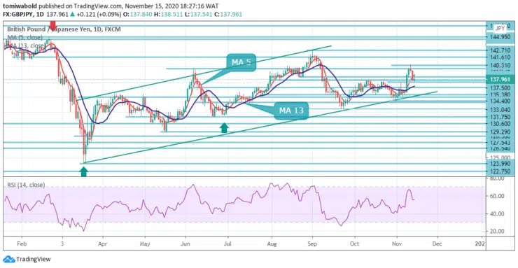Click the TradingView wordmark beside the logo

[34, 260]
